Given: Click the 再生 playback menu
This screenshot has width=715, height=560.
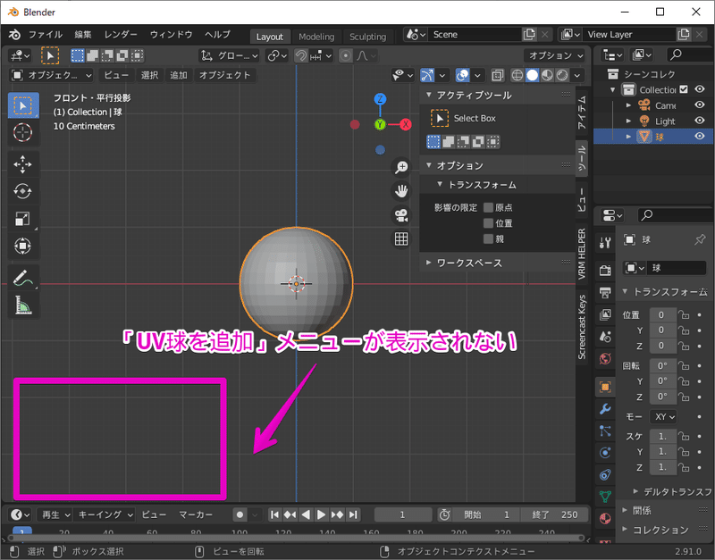Looking at the screenshot, I should pyautogui.click(x=55, y=514).
